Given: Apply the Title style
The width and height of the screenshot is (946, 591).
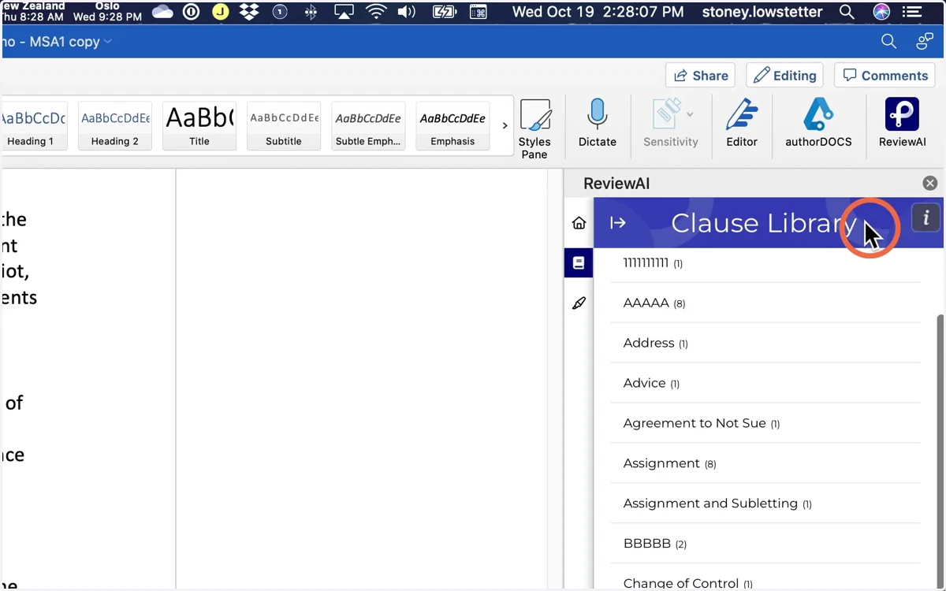Looking at the screenshot, I should tap(199, 125).
